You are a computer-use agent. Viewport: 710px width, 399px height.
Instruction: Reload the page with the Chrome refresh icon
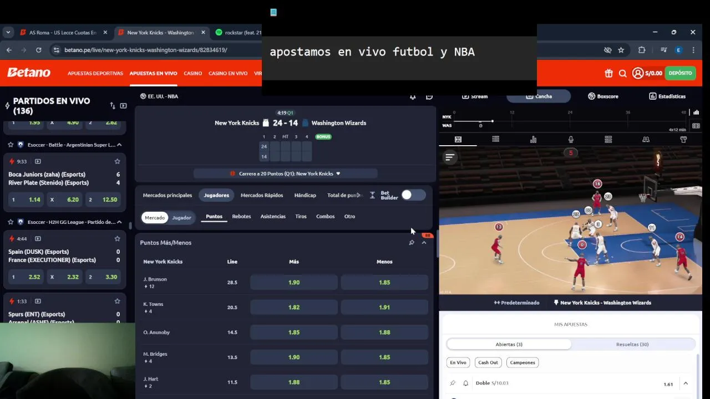click(38, 50)
